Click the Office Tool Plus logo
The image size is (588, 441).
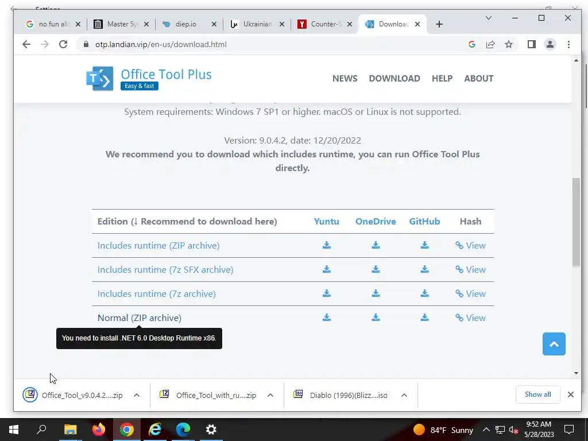[149, 78]
